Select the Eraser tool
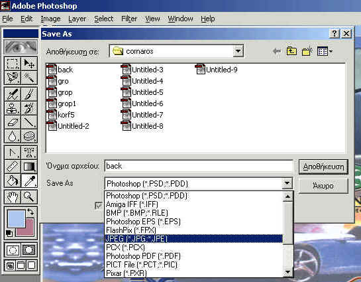Image resolution: width=361 pixels, height=282 pixels. pyautogui.click(x=12, y=122)
